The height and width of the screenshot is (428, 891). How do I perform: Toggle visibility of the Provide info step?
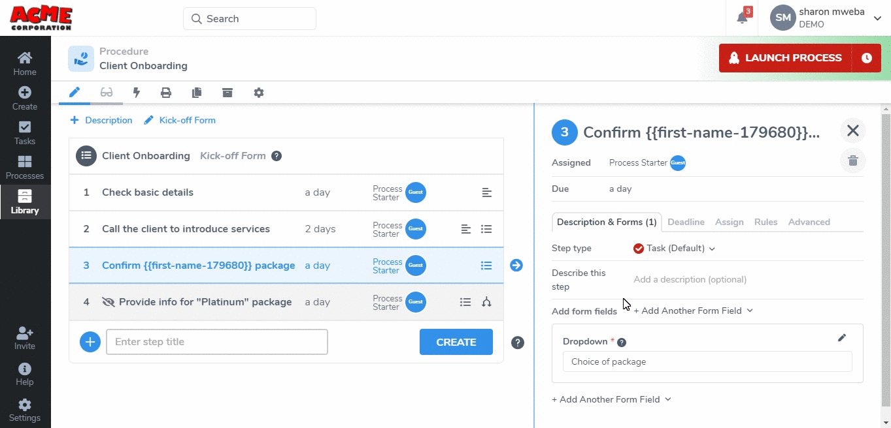pos(109,301)
